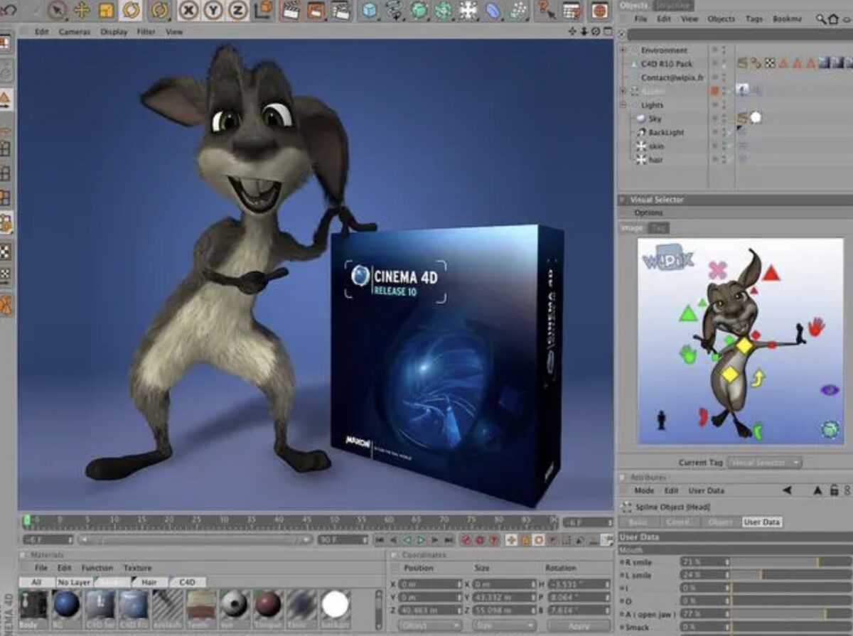Select the C4D materials layer tab

coord(186,582)
